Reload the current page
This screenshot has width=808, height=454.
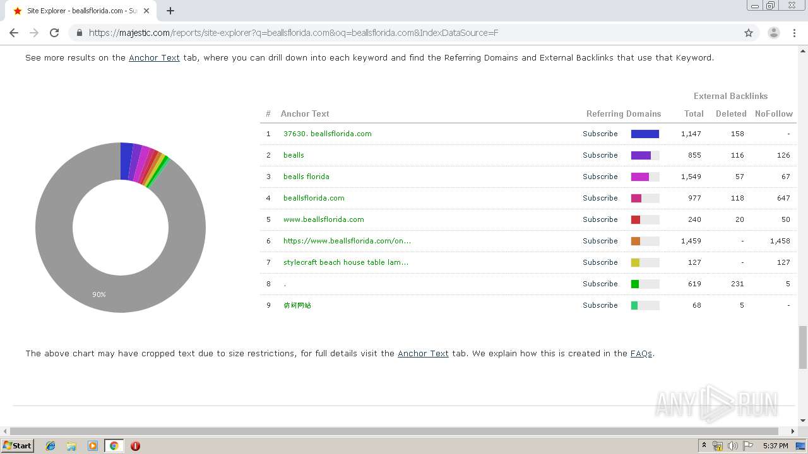(54, 33)
